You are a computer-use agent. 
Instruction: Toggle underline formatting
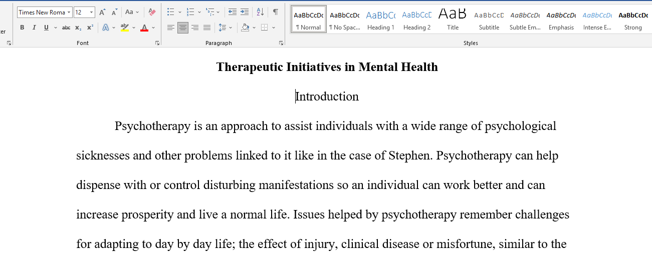click(46, 27)
